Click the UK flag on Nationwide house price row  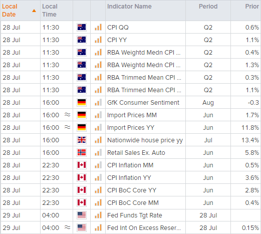82,140
